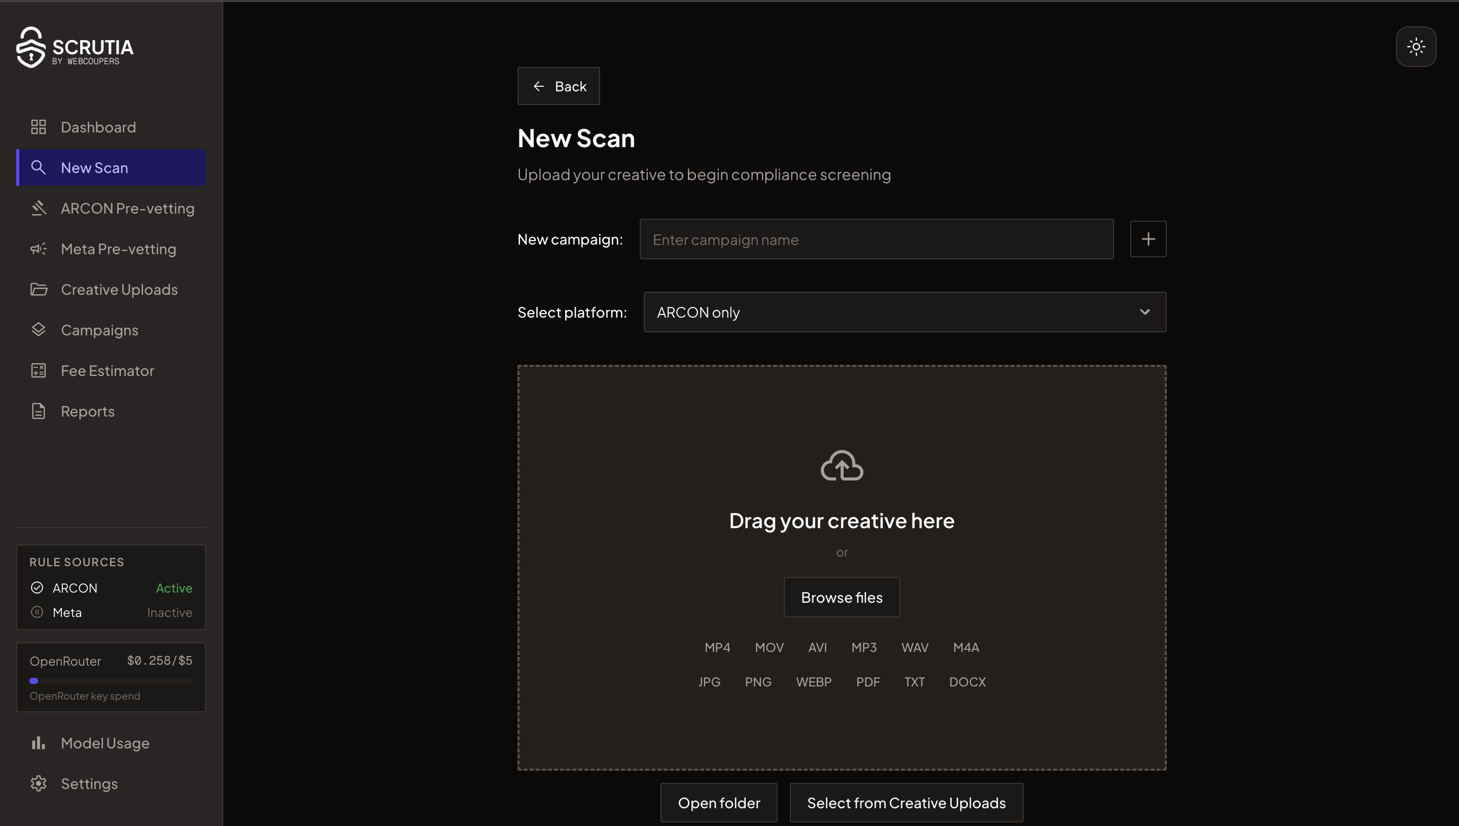Open the Select platform dropdown
Screen dimensions: 1459x826
coord(905,312)
